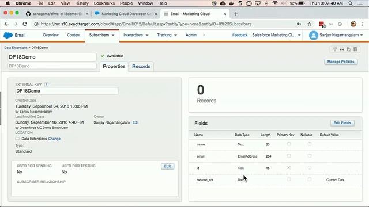The width and height of the screenshot is (369, 207).
Task: Toggle Primary Key for created_dts field
Action: 289,179
